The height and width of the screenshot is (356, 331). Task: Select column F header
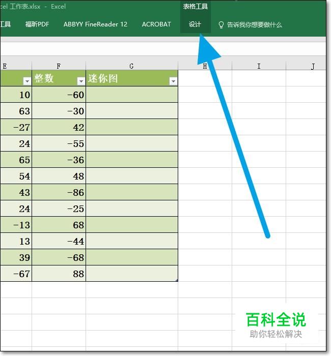pos(59,66)
